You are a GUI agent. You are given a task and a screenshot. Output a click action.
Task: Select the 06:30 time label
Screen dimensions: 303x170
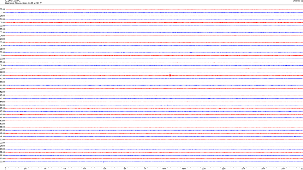[x=2, y=52]
